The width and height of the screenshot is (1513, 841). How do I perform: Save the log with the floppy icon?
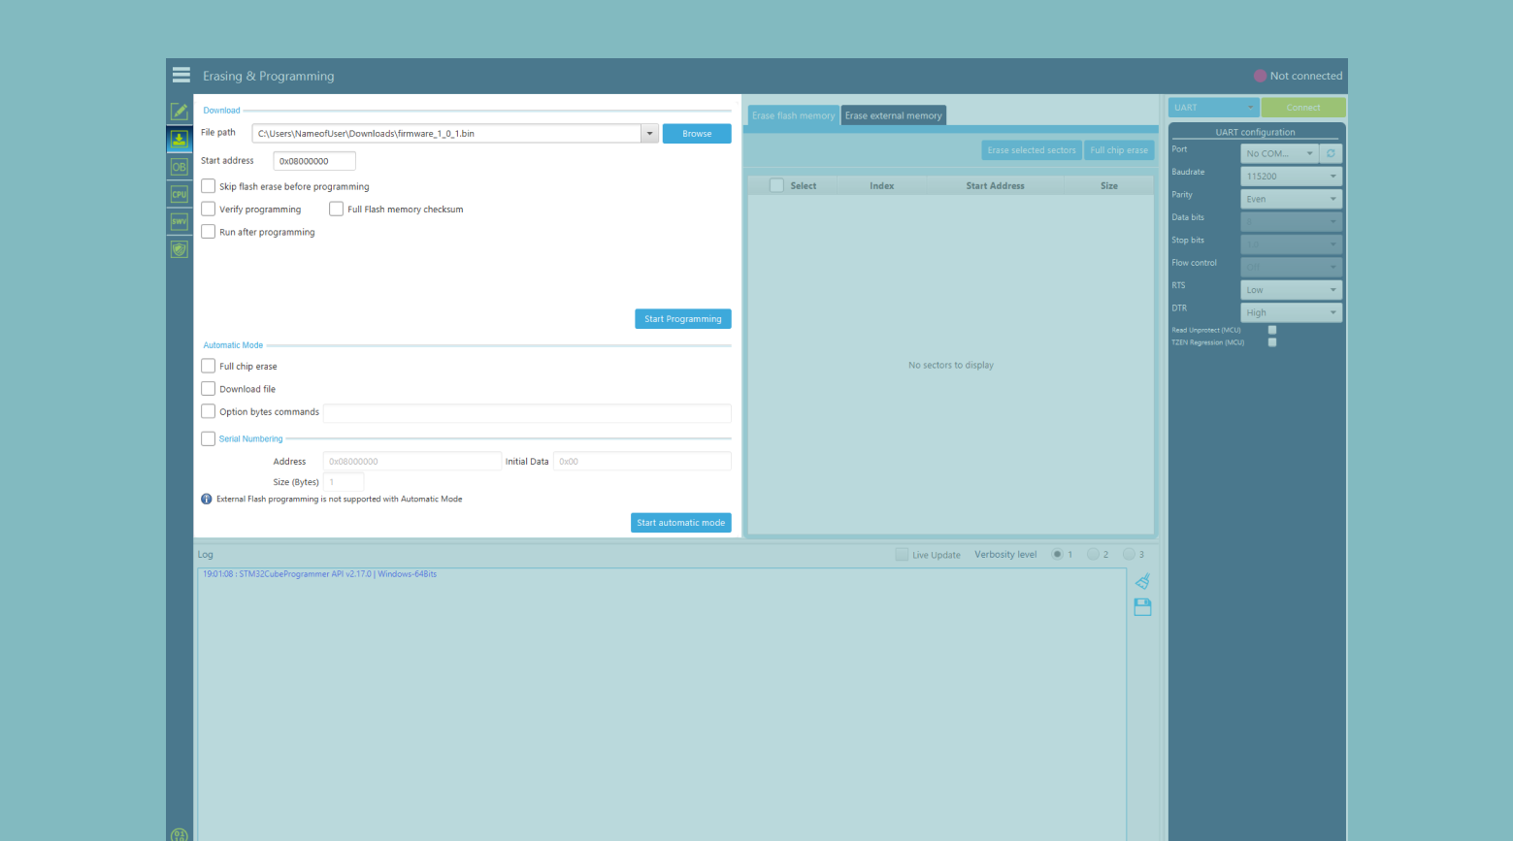[1142, 607]
